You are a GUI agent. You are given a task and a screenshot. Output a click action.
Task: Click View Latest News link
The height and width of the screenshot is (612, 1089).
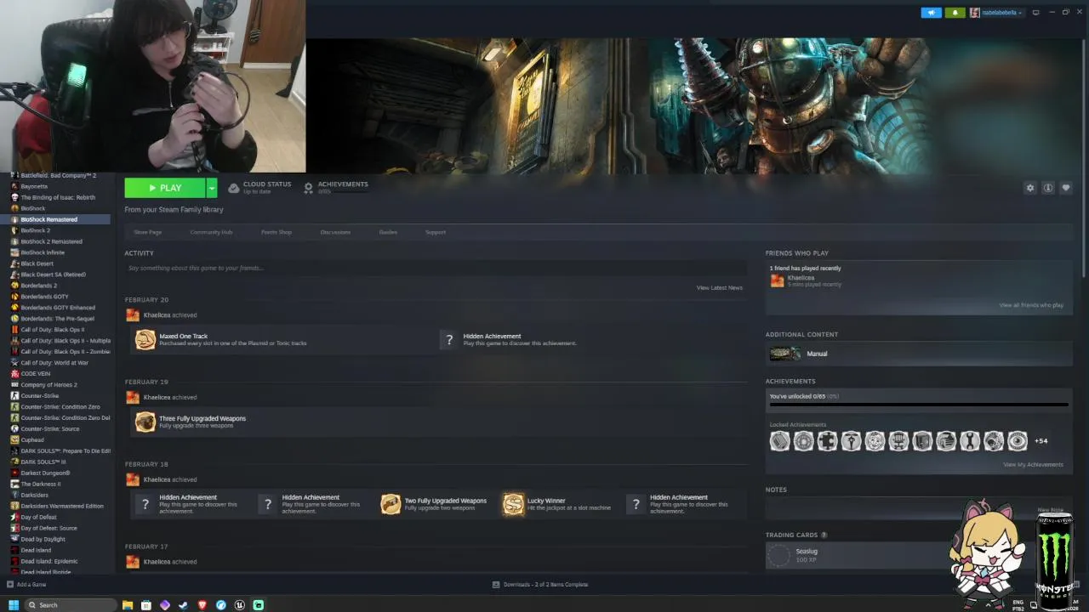720,288
